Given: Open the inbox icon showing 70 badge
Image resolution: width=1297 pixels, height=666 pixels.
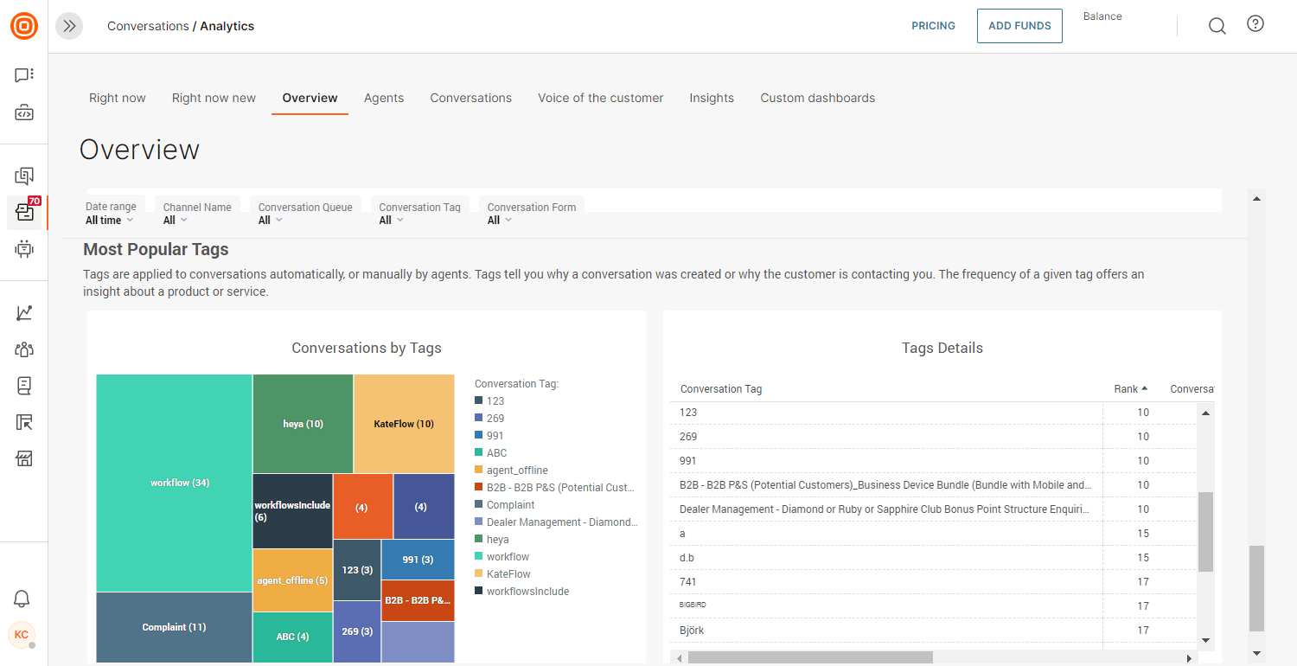Looking at the screenshot, I should (x=23, y=213).
